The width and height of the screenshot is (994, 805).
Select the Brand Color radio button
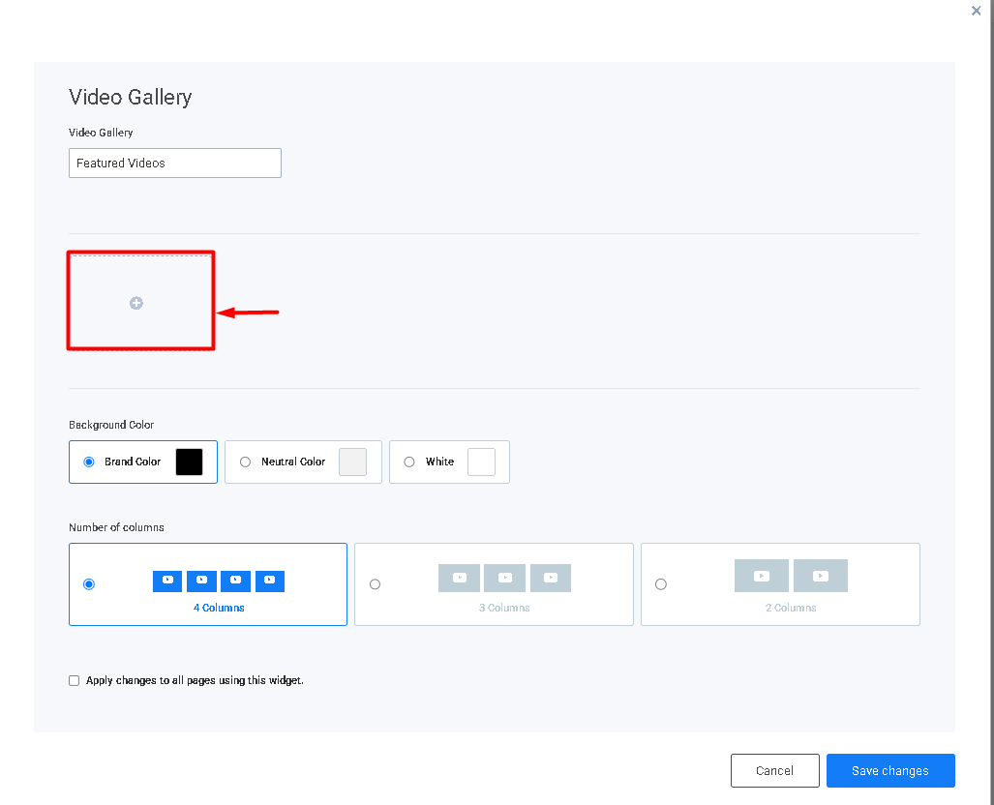click(x=89, y=462)
